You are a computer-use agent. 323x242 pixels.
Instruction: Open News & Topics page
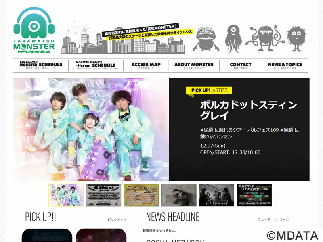pos(285,65)
